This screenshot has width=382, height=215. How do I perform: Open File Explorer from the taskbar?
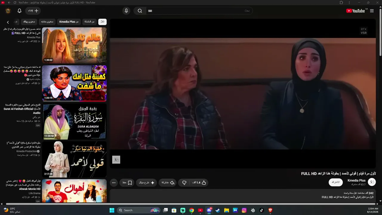point(227,210)
